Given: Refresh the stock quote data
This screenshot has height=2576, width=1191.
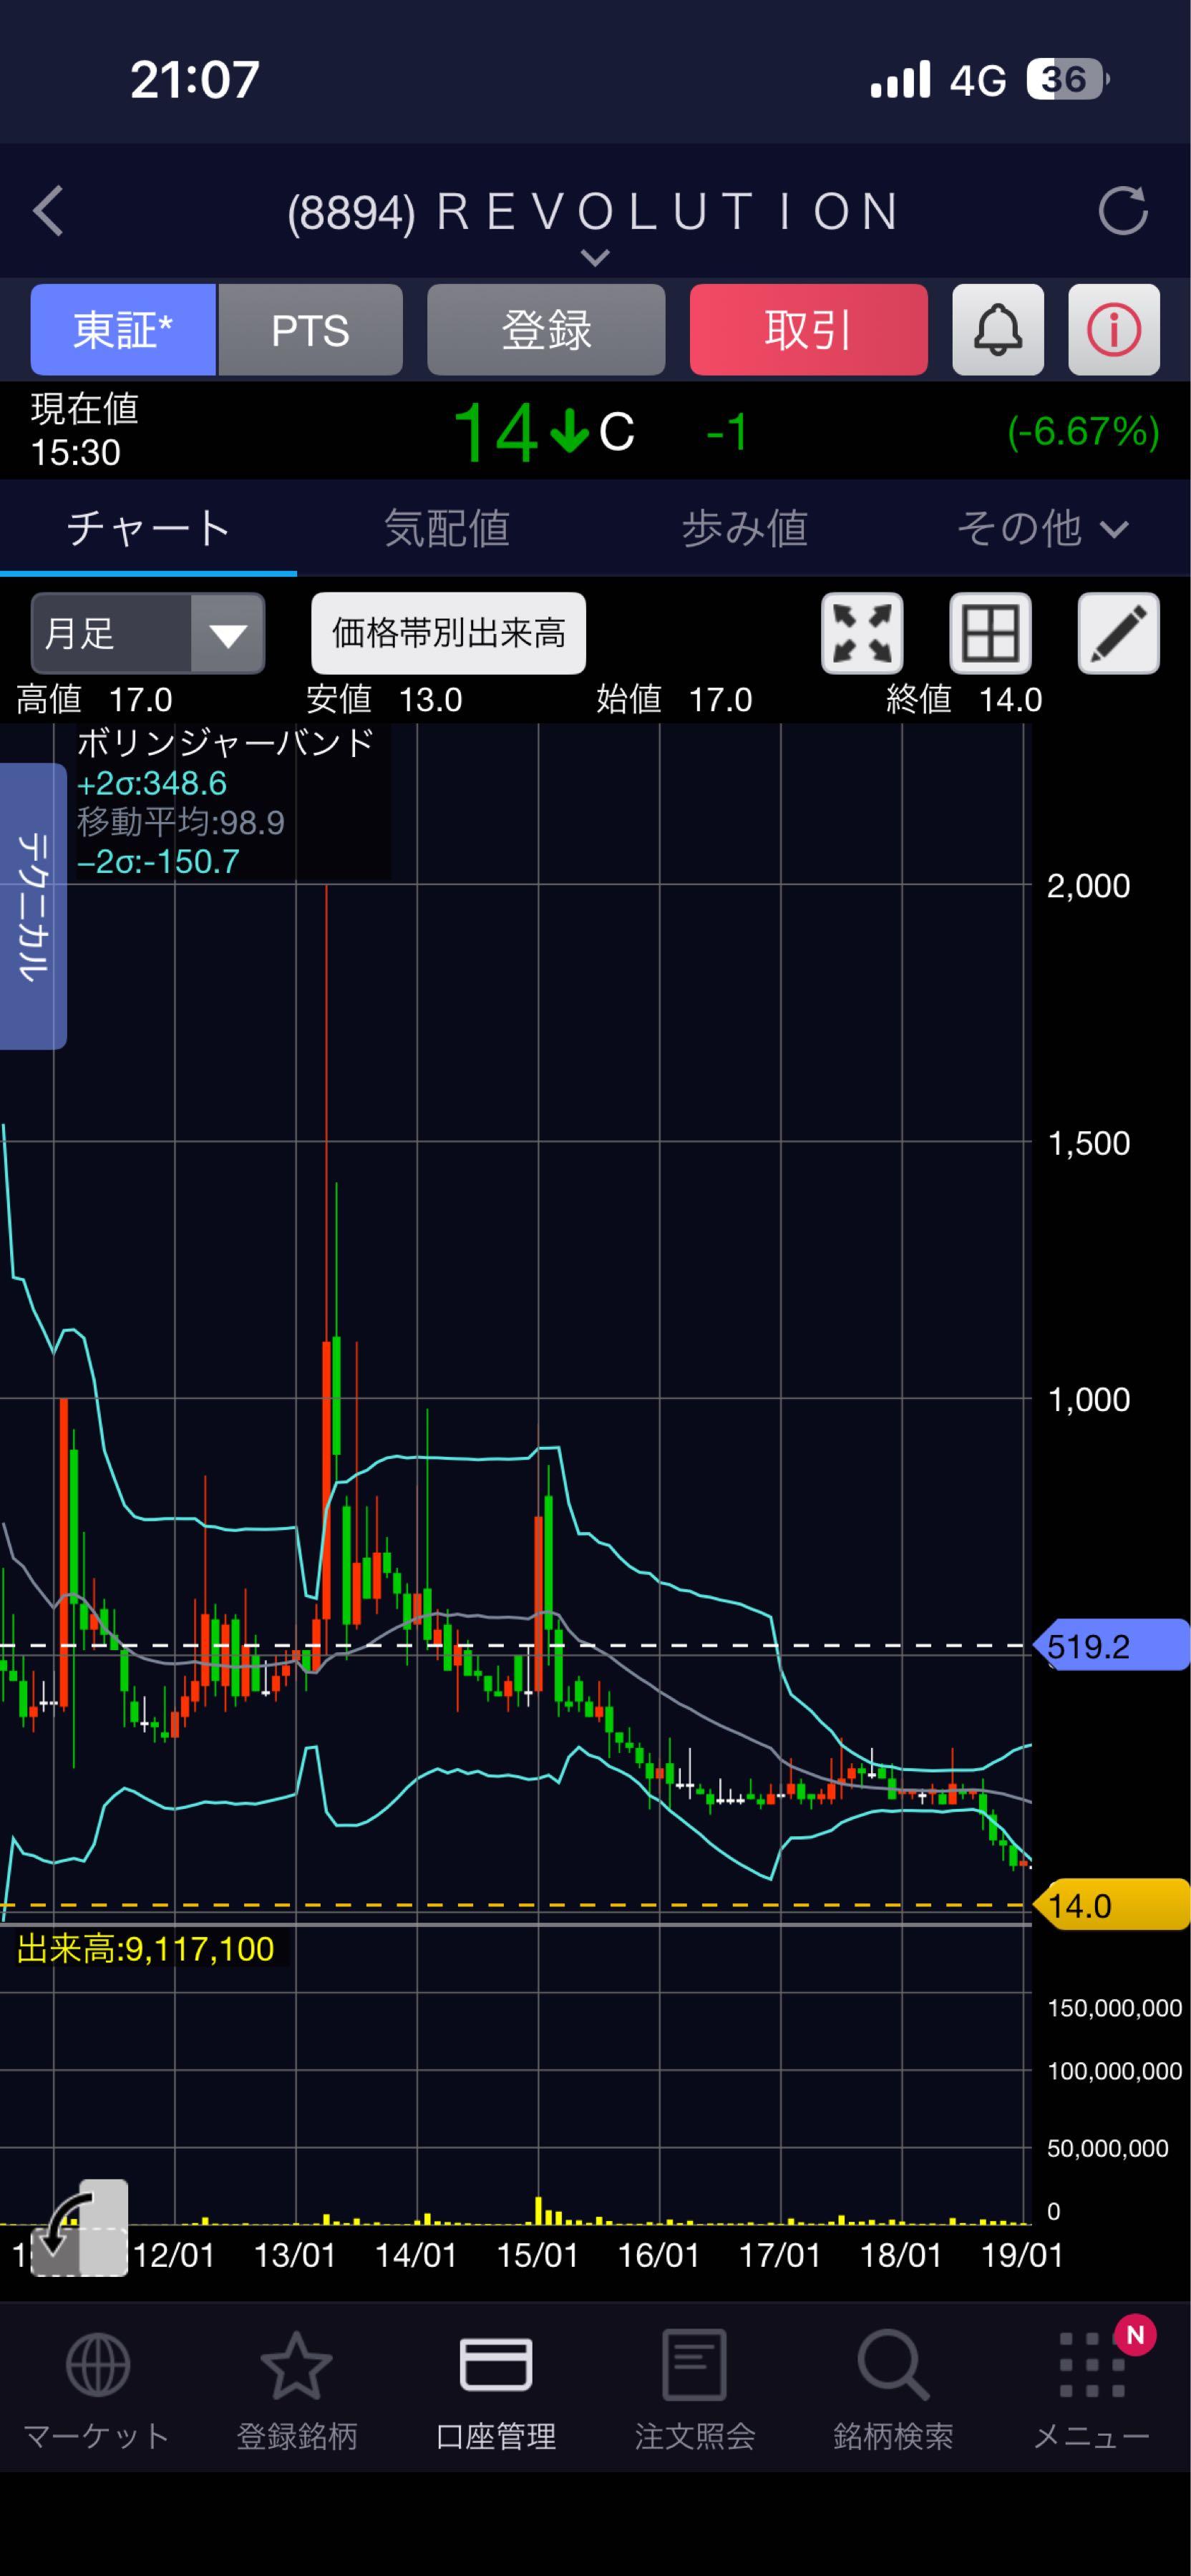Looking at the screenshot, I should [x=1122, y=211].
